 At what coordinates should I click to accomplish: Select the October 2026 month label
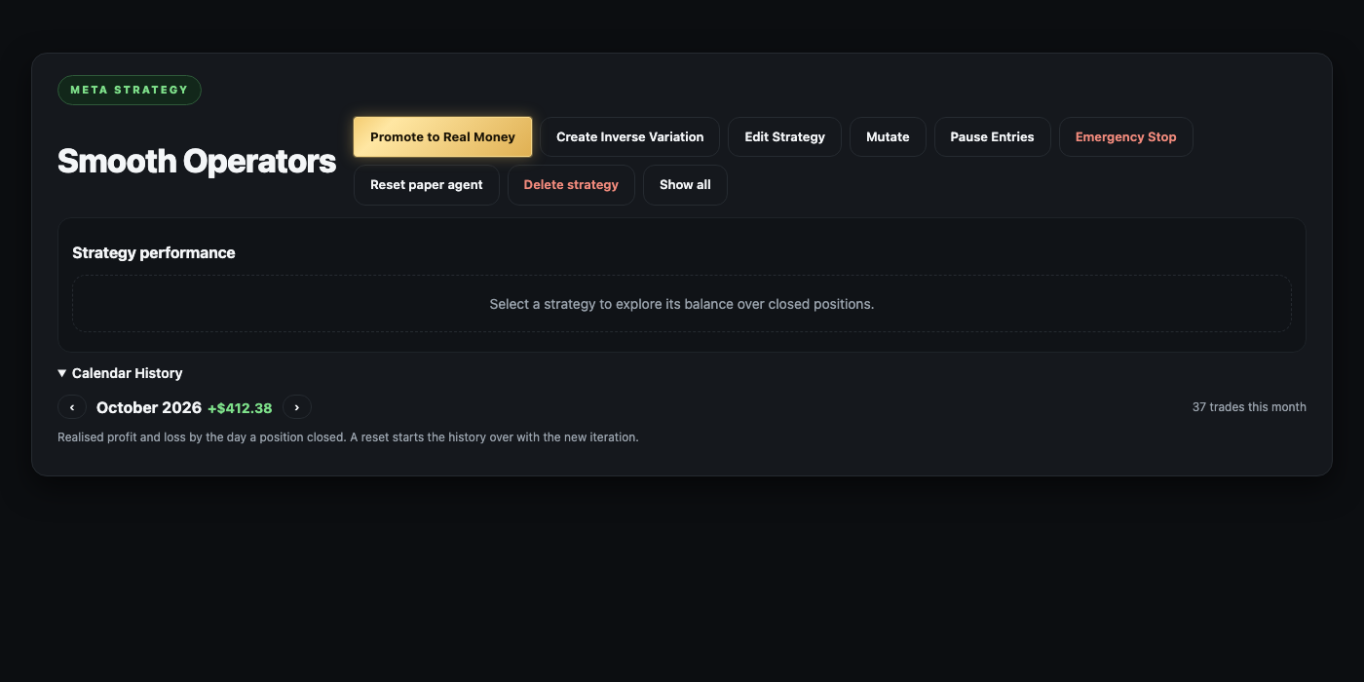point(149,407)
